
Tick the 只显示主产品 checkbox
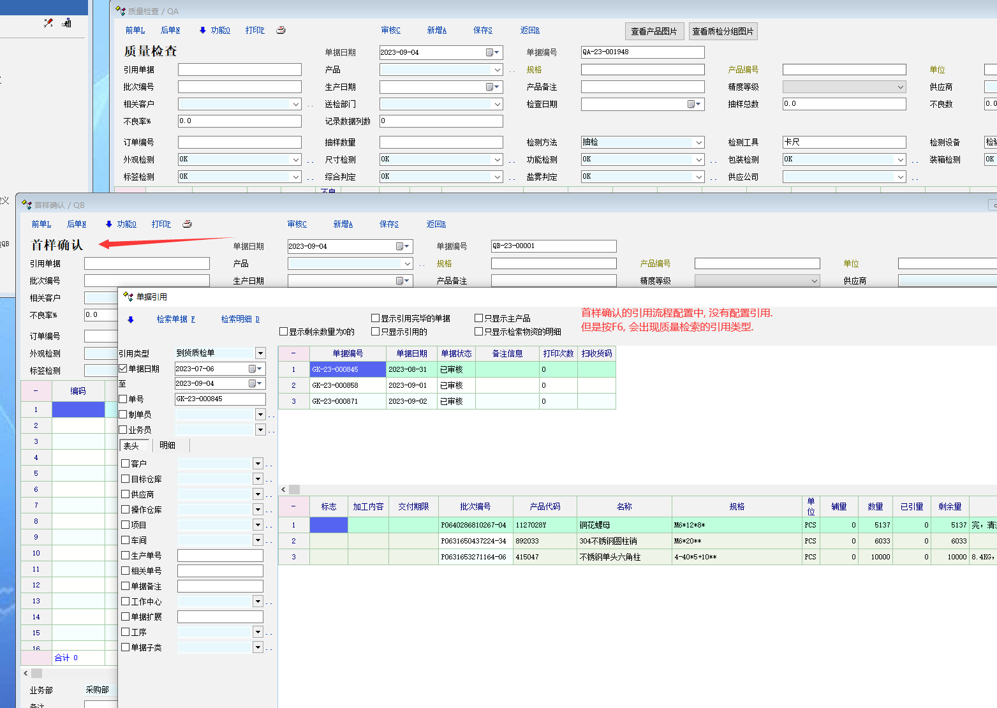click(479, 318)
